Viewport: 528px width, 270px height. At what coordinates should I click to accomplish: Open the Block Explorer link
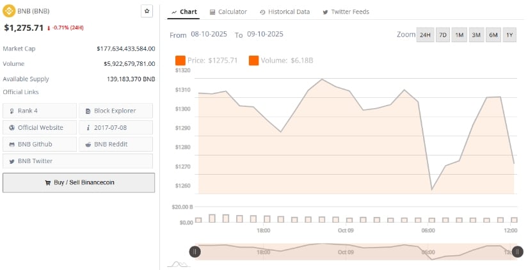(x=115, y=111)
